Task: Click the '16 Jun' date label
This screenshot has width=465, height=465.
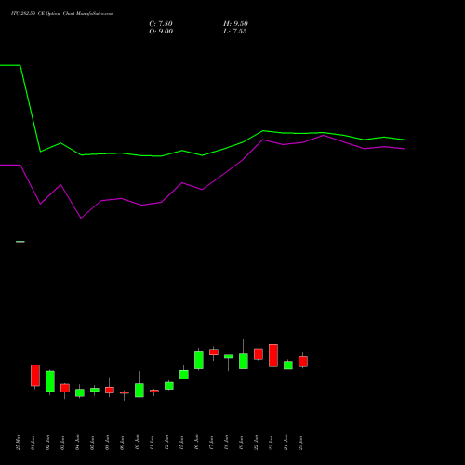Action: (197, 443)
